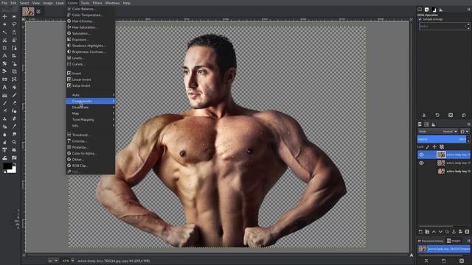Select the Bucket Fill tool
Viewport: 472px width, 265px height.
coord(14,87)
